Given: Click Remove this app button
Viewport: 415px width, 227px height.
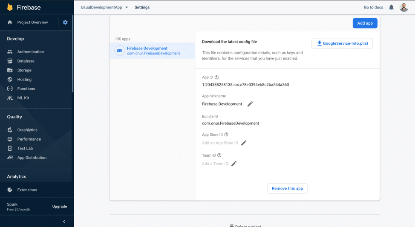Looking at the screenshot, I should (287, 188).
